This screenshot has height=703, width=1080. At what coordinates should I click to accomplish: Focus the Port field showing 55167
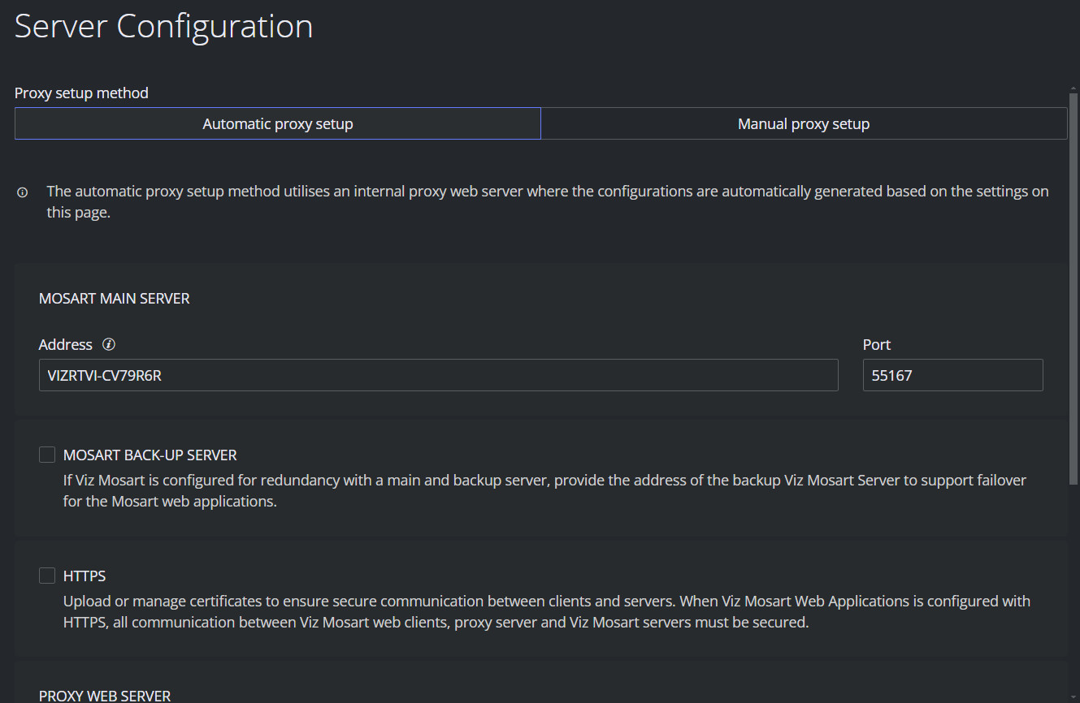click(952, 376)
